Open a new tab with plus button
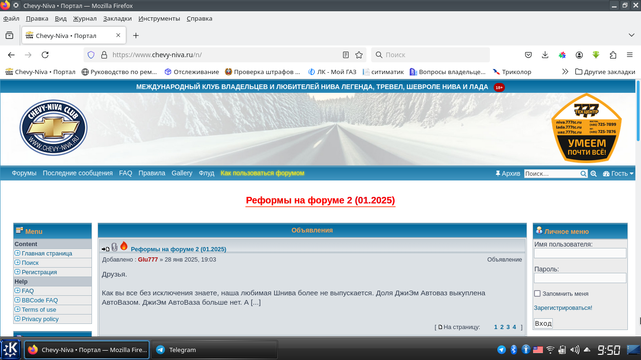The width and height of the screenshot is (641, 360). coord(136,35)
